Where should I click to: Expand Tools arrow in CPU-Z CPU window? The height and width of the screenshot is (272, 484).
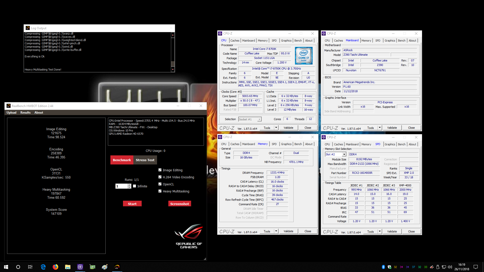click(x=276, y=128)
